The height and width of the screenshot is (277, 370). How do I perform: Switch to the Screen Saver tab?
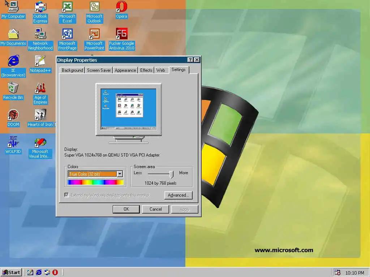[99, 70]
